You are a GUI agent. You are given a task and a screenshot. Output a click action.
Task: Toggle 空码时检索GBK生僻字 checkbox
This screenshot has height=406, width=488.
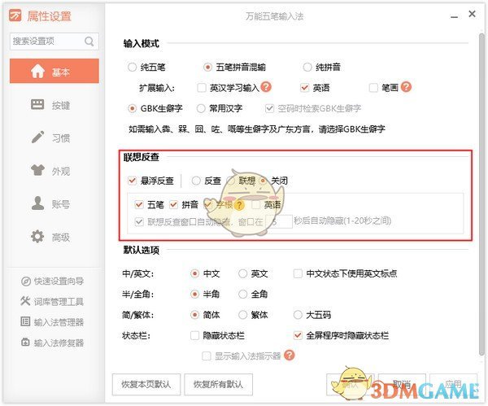click(269, 108)
